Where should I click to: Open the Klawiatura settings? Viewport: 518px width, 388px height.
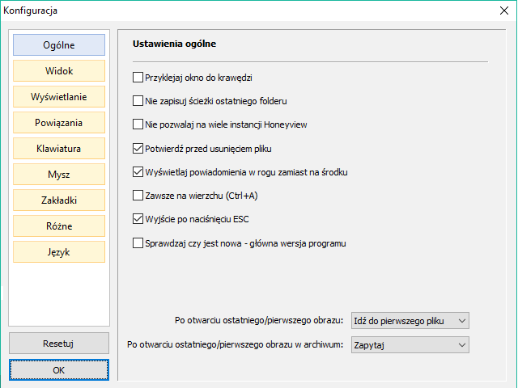pos(59,149)
